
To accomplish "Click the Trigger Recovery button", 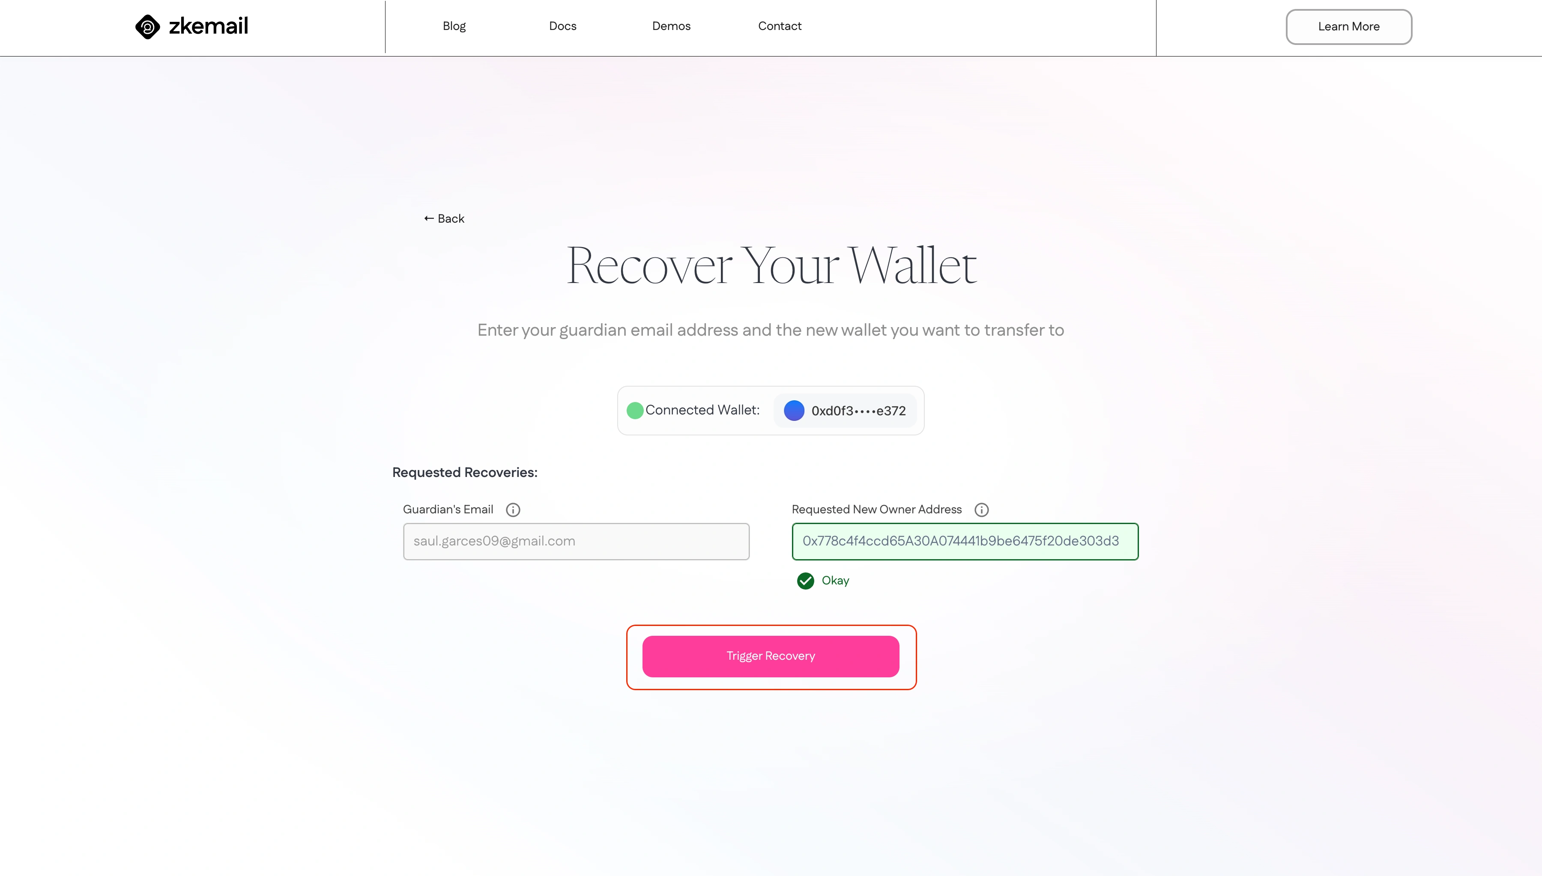I will click(771, 656).
